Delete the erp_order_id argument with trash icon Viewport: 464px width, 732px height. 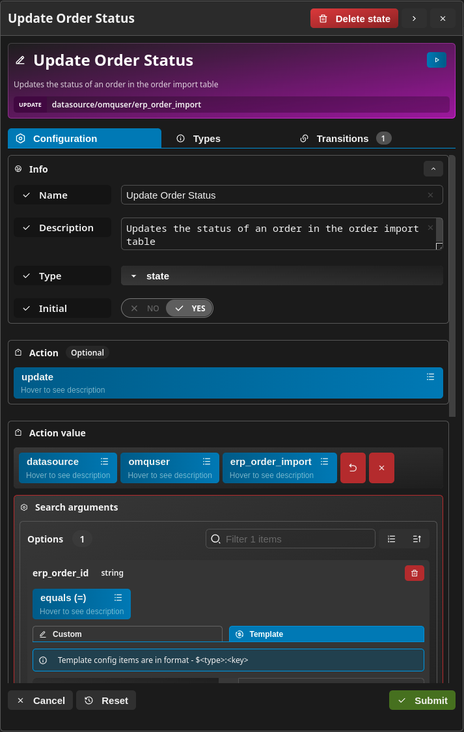(415, 573)
